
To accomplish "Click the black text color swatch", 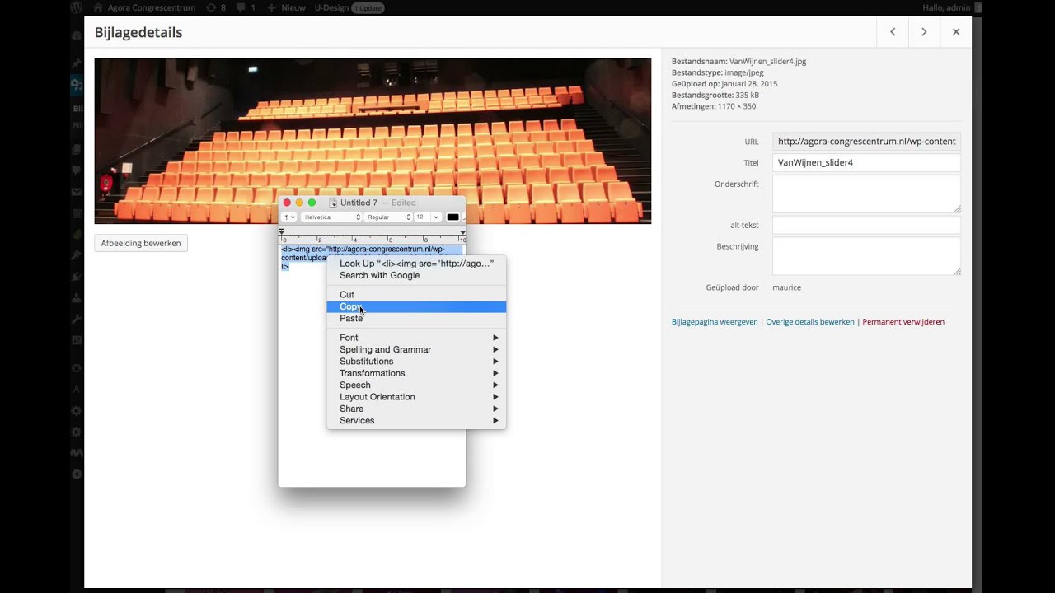I will coord(452,217).
